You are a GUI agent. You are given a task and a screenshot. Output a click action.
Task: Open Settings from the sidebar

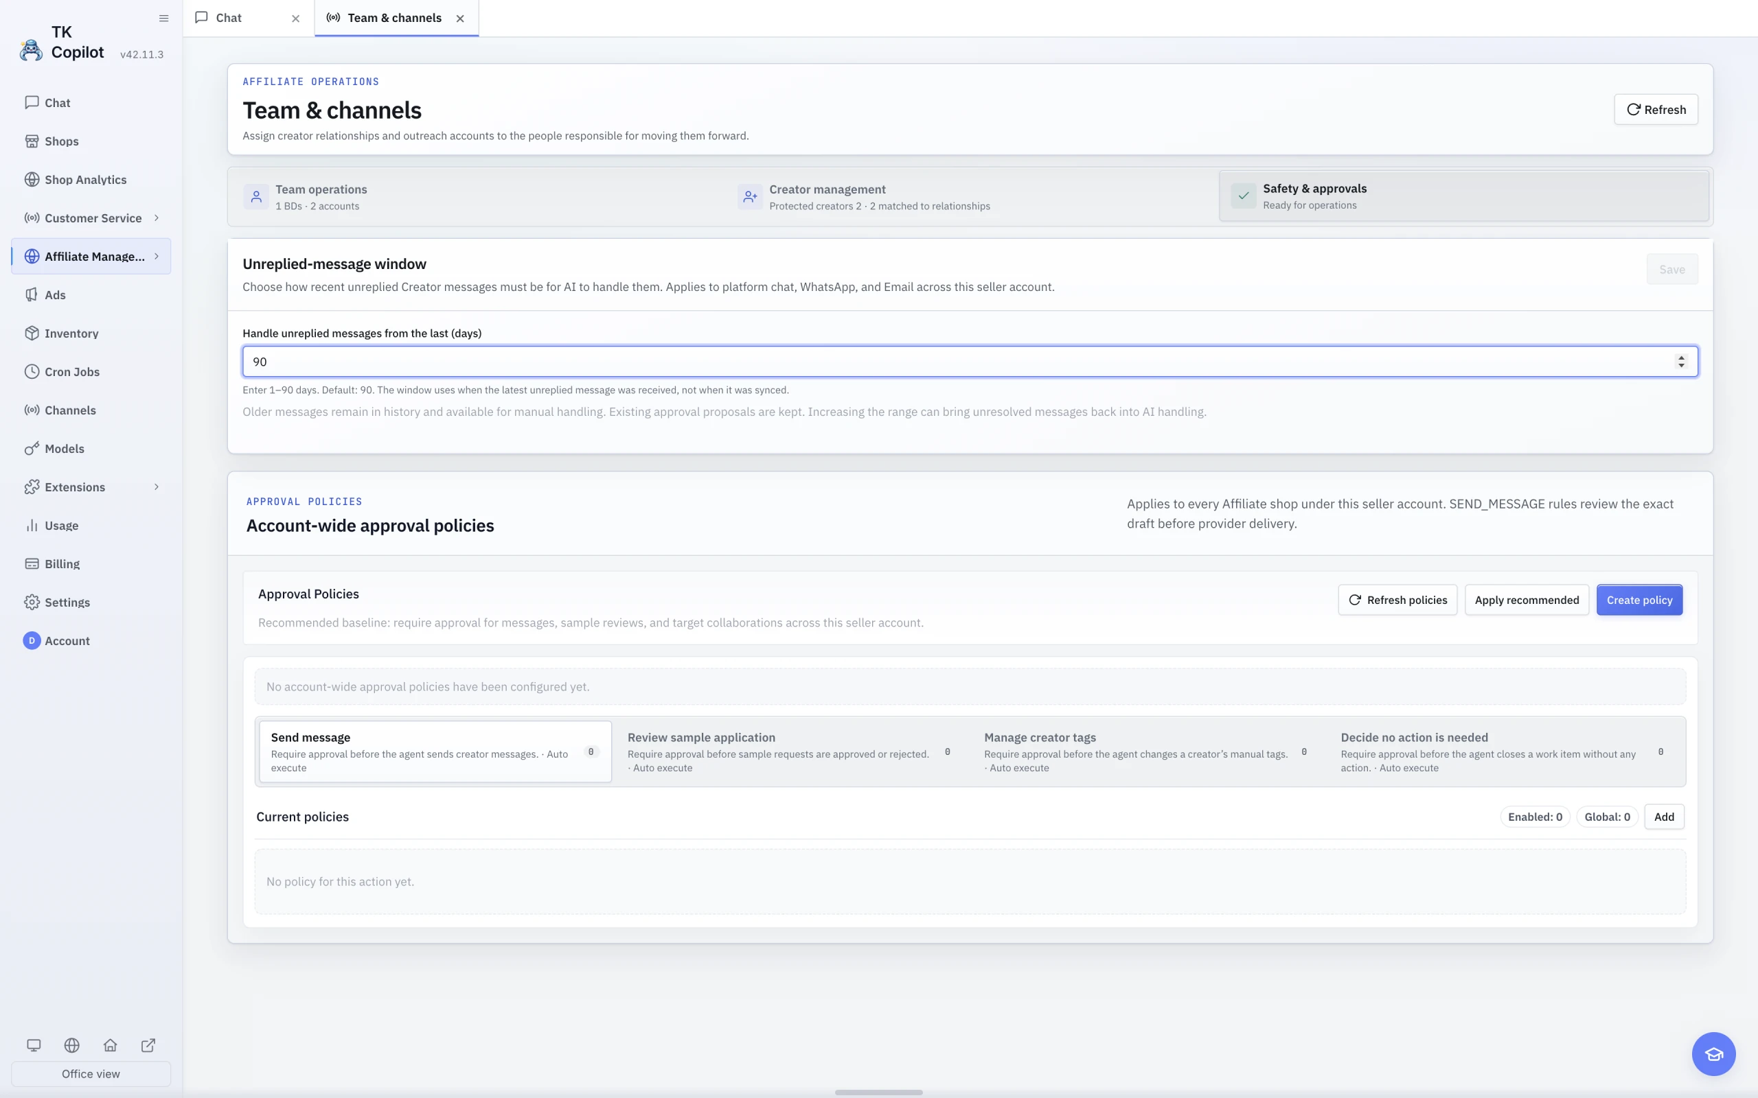coord(91,603)
